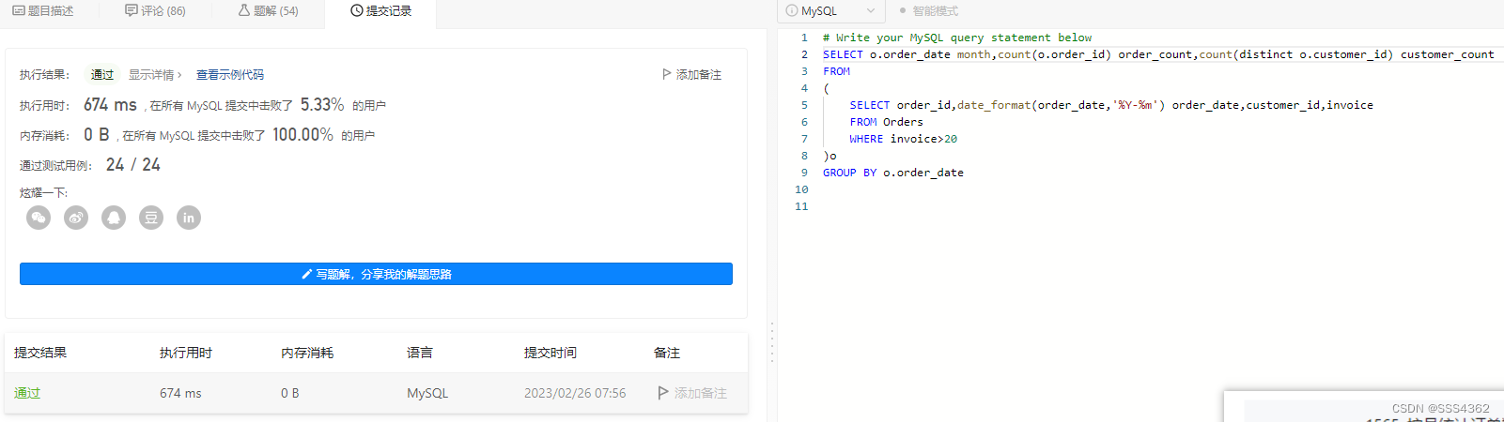The image size is (1504, 422).
Task: Click the 提交结果 column header
Action: [x=40, y=353]
